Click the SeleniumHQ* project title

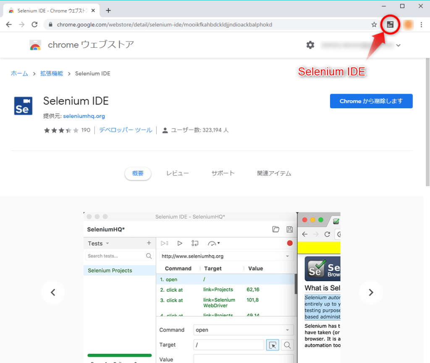(x=106, y=230)
